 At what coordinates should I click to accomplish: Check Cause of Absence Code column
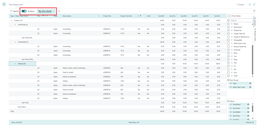pyautogui.click(x=229, y=37)
